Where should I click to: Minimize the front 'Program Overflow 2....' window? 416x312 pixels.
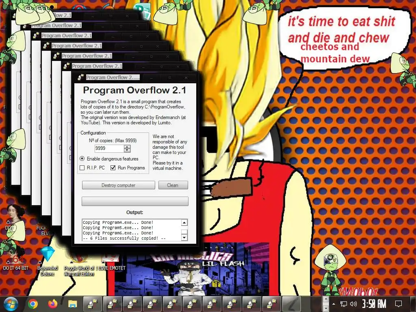[x=151, y=78]
